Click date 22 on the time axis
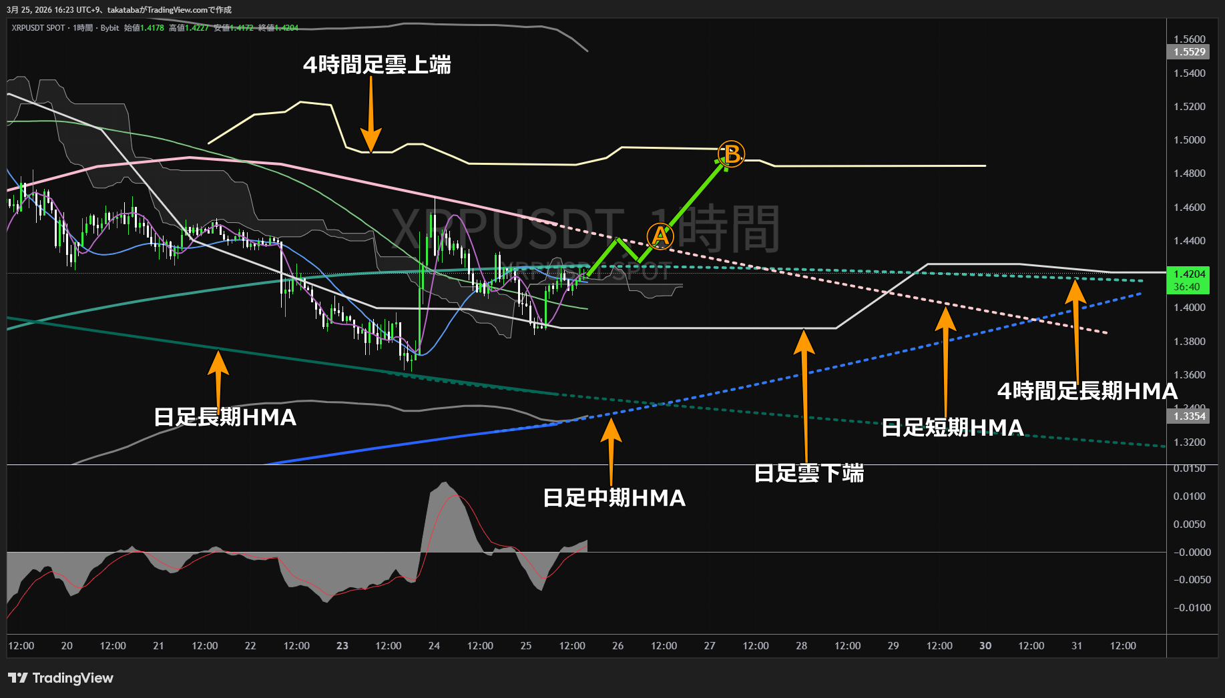The width and height of the screenshot is (1225, 698). pos(250,646)
